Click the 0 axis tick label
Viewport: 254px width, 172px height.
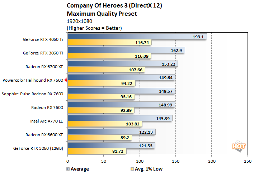tap(67, 161)
